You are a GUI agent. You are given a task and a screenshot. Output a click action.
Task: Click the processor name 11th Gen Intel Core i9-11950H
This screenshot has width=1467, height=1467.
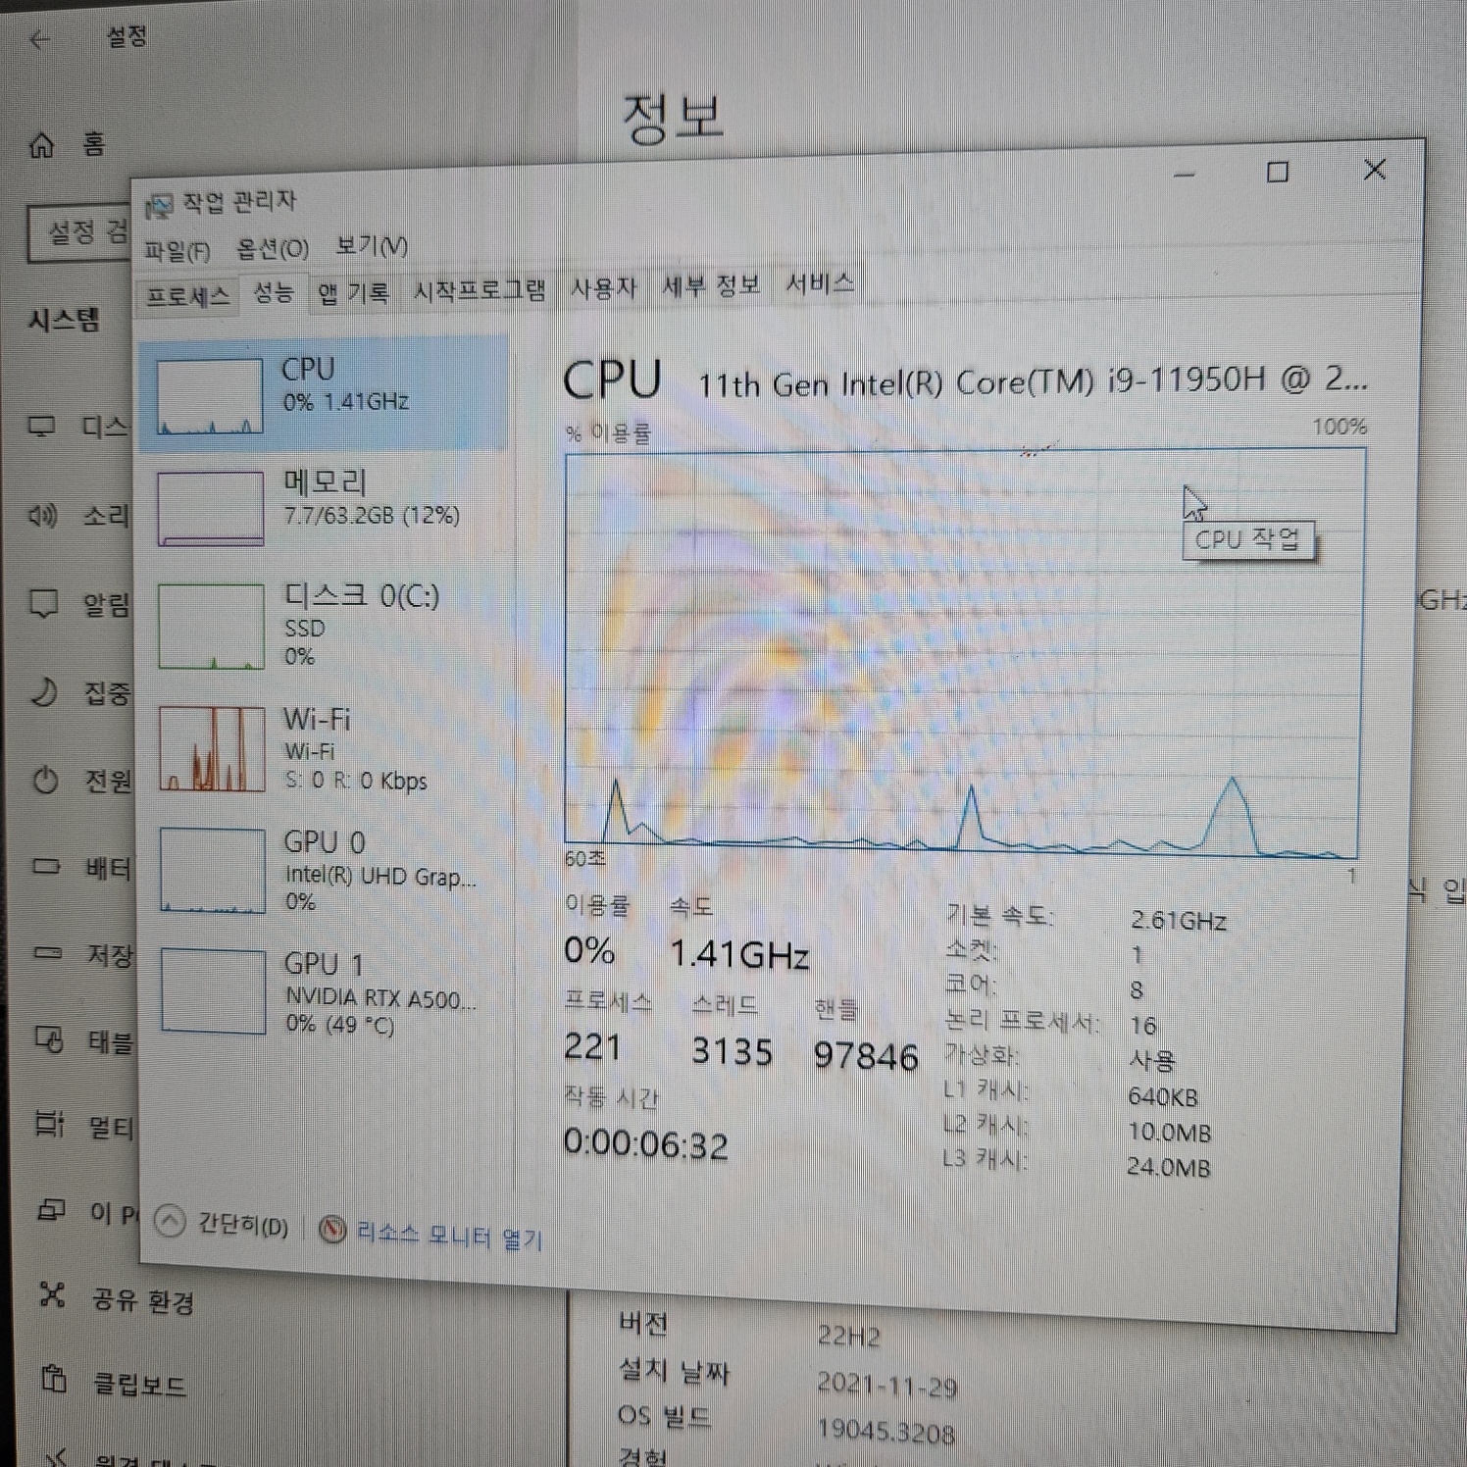point(1032,381)
